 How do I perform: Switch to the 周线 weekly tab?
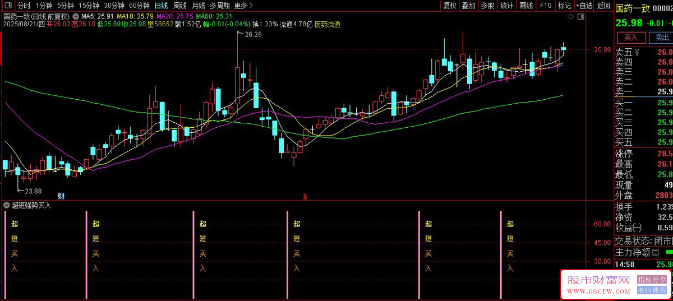click(x=180, y=6)
